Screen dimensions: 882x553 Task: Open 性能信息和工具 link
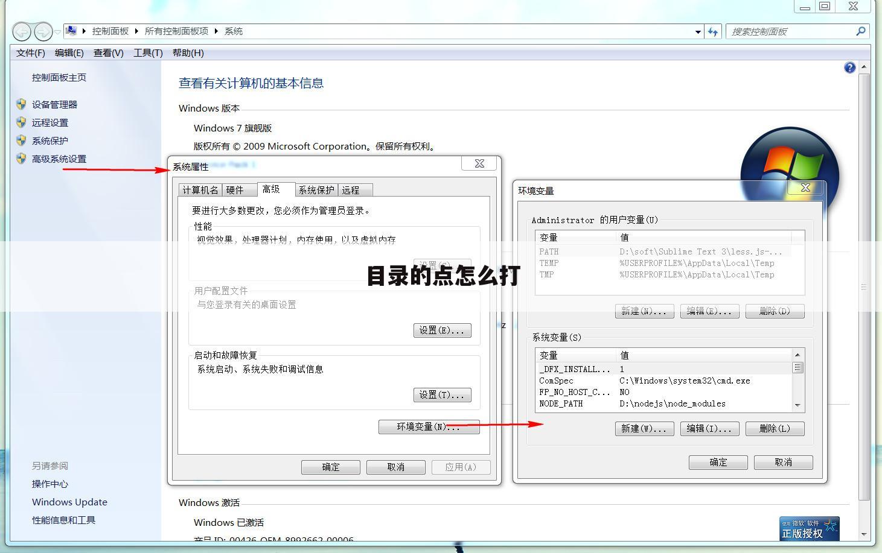pos(63,520)
